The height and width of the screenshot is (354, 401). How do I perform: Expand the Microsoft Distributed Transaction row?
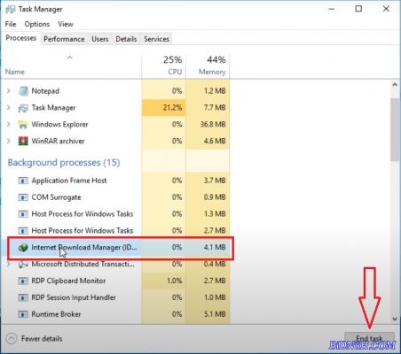(x=9, y=265)
